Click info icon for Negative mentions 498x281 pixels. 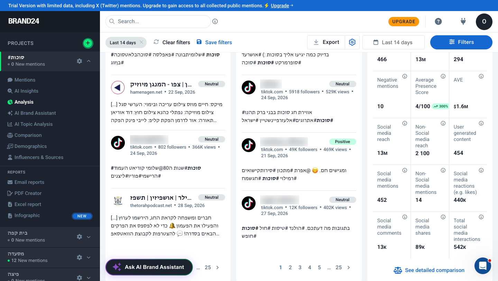point(405,76)
